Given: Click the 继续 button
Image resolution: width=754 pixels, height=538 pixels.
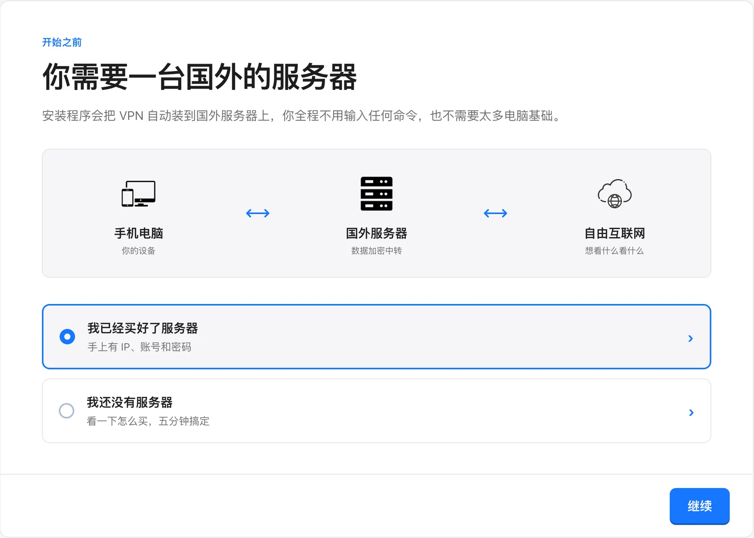Looking at the screenshot, I should coord(699,506).
